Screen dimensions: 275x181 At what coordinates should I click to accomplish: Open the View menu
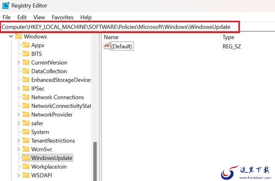coord(39,17)
